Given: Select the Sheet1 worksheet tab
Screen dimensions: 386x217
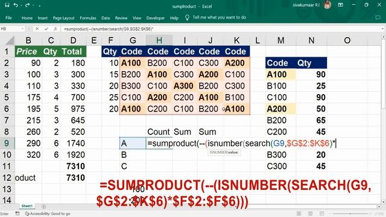Looking at the screenshot, I should [27, 206].
